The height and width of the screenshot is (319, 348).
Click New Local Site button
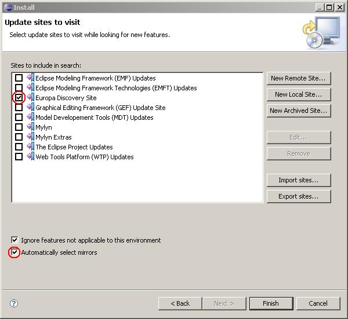click(299, 94)
